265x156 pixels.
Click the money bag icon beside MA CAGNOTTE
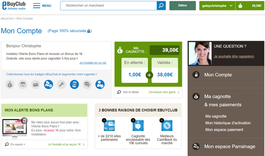[x=120, y=50]
